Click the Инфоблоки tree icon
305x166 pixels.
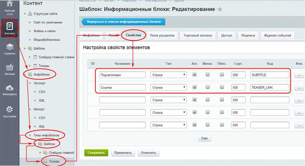[x=30, y=74]
